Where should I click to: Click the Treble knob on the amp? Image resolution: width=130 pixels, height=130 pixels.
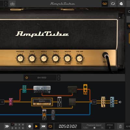(x=56, y=58)
